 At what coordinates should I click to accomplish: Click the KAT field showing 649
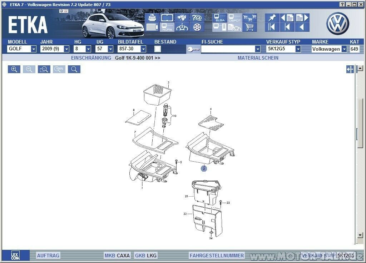coord(354,49)
